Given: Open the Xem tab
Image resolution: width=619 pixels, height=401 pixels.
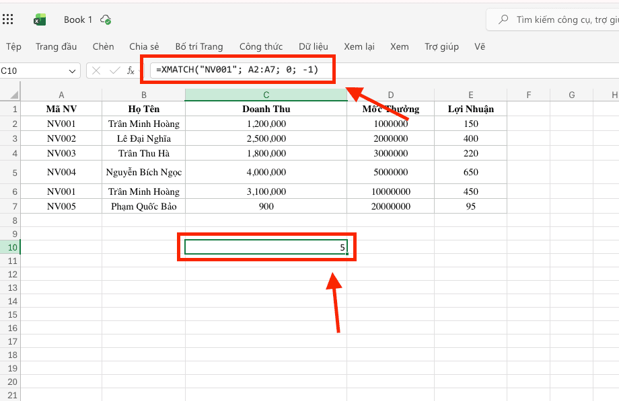Looking at the screenshot, I should click(400, 46).
